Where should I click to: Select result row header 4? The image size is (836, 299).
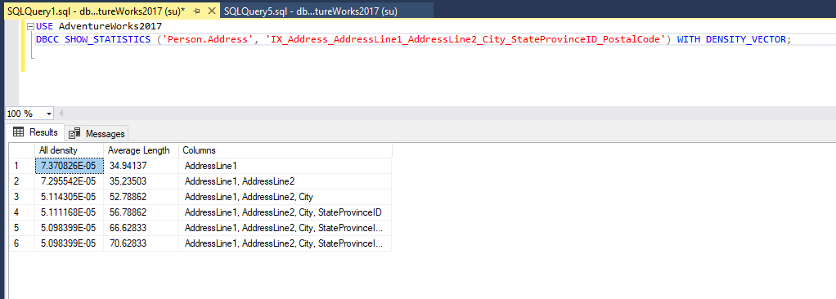pos(22,212)
